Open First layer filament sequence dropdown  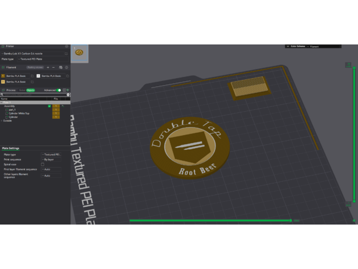pos(51,169)
